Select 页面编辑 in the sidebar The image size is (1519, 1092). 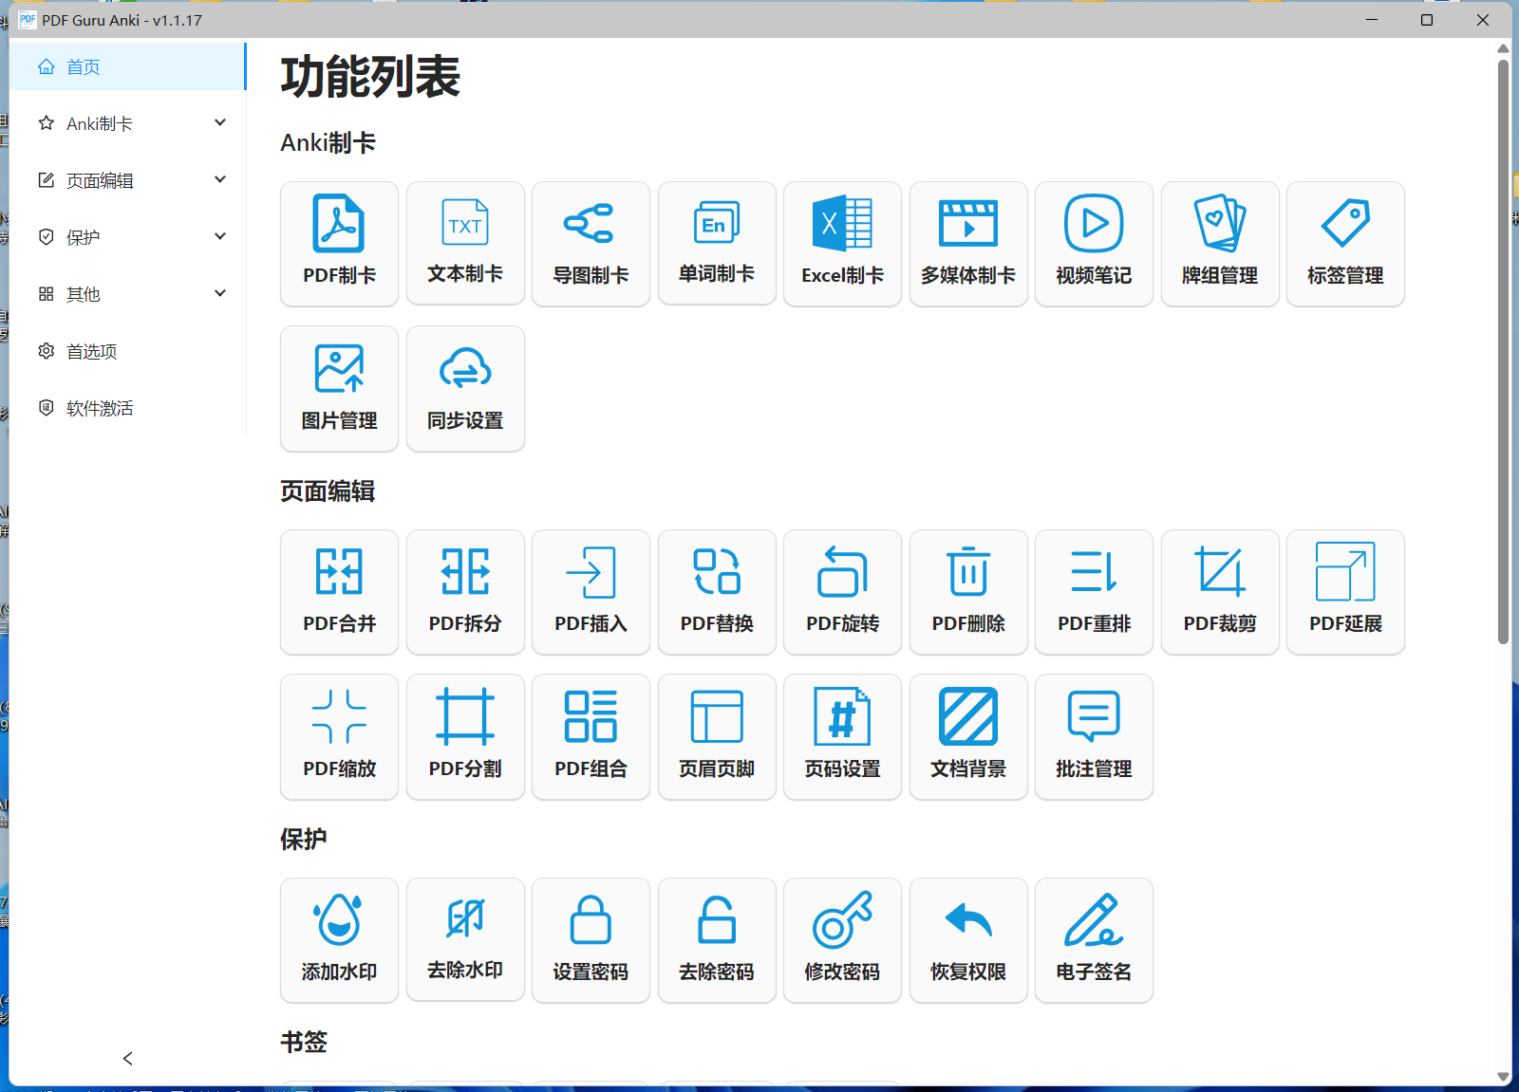(x=127, y=180)
